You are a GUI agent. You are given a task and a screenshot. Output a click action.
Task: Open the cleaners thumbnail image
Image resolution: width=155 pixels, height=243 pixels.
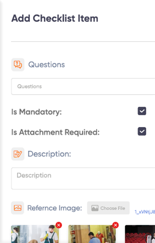point(35,234)
